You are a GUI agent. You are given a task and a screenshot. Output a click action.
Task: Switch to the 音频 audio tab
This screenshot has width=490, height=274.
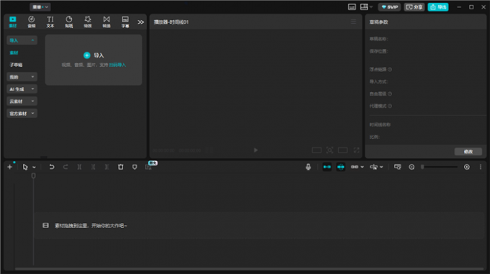point(32,22)
